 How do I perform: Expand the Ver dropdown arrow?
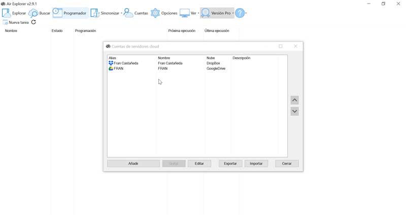(x=198, y=13)
